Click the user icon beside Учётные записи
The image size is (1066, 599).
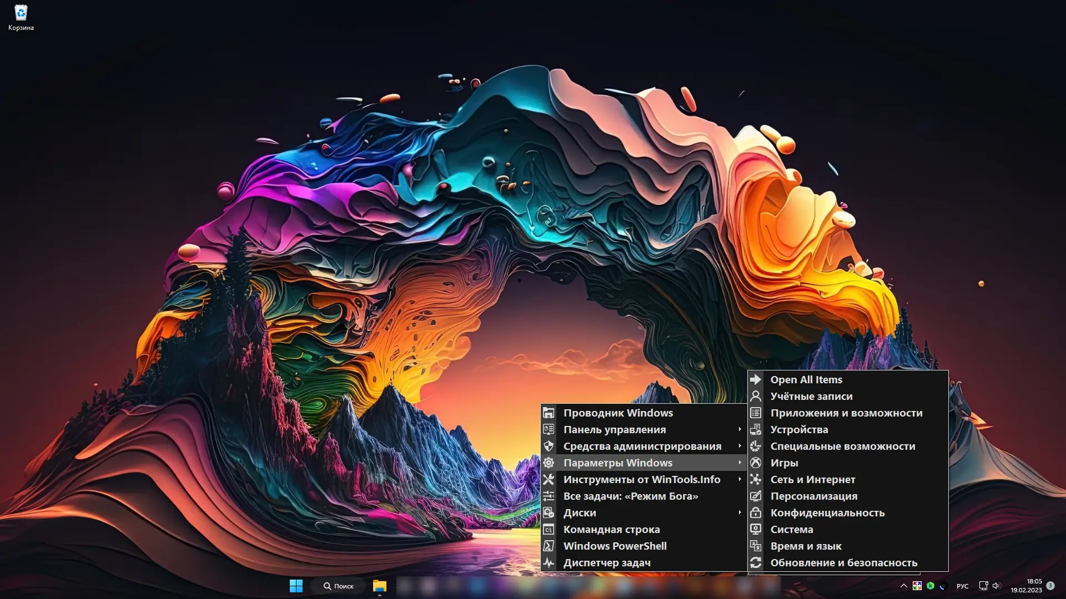[756, 396]
